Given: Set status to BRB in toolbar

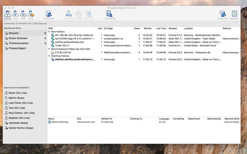Looking at the screenshot, I should pyautogui.click(x=23, y=15).
